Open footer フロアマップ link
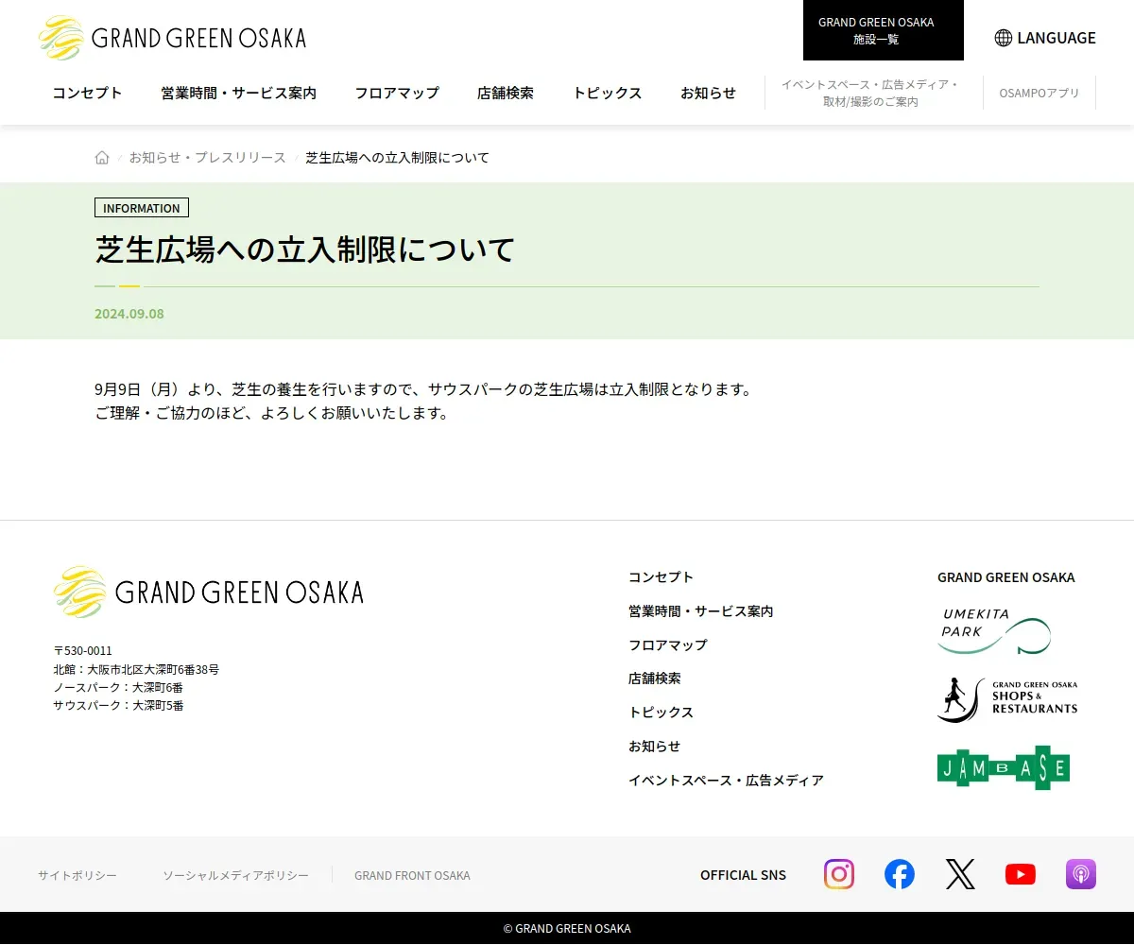The image size is (1134, 945). click(668, 644)
